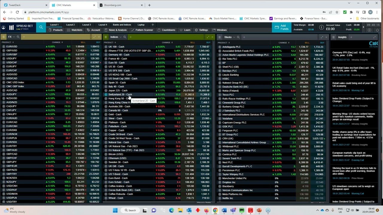This screenshot has width=383, height=215.
Task: Open the Germany PPI (Dec) insight headline
Action: (352, 54)
